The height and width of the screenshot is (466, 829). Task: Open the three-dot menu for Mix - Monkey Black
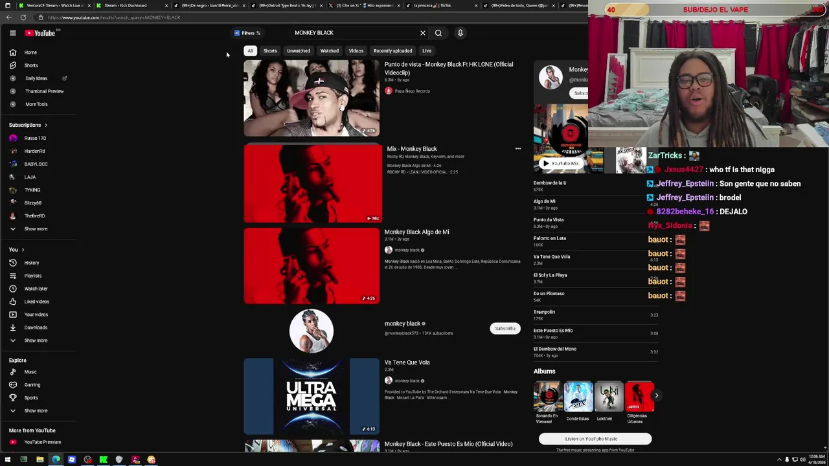517,149
